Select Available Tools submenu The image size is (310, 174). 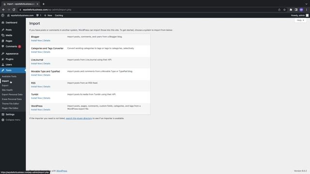pyautogui.click(x=9, y=76)
